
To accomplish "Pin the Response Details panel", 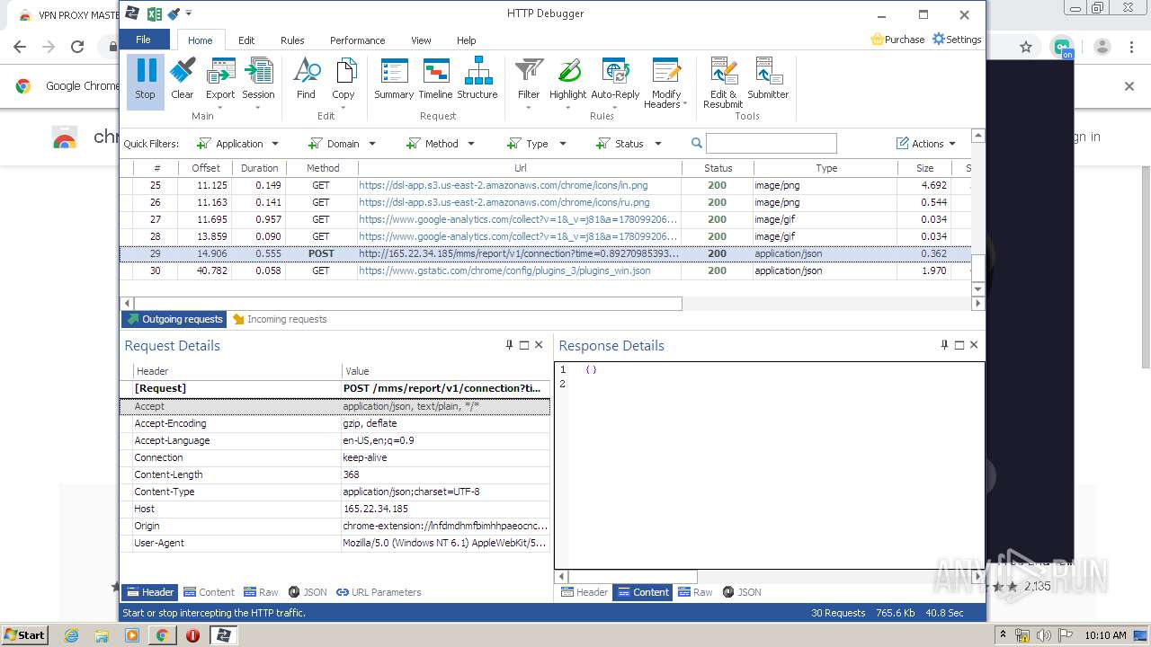I will click(x=944, y=345).
